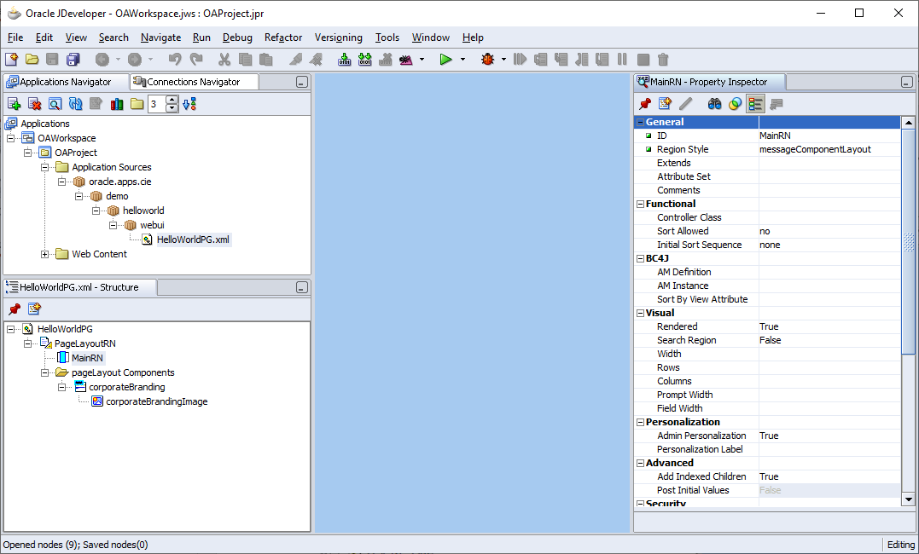Click the pin icon in Property Inspector toolbar
919x554 pixels.
point(645,104)
